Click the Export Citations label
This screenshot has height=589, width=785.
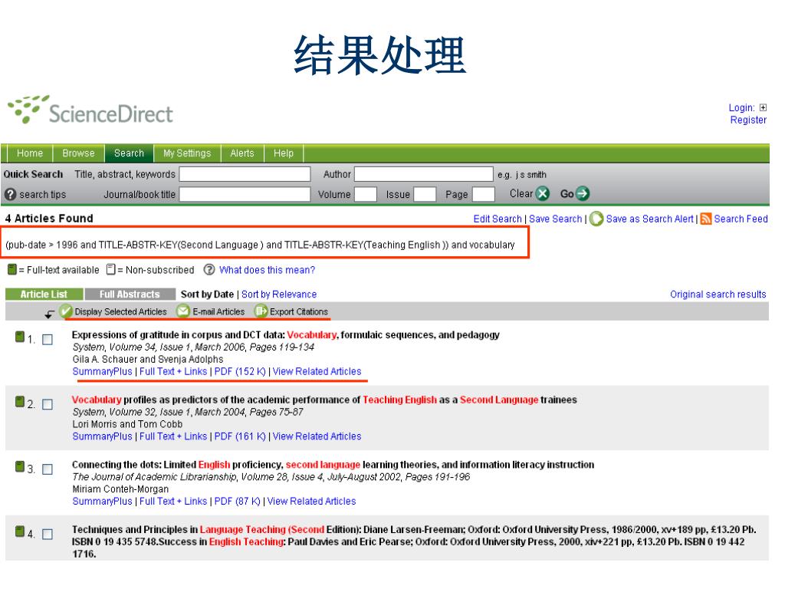tap(299, 312)
